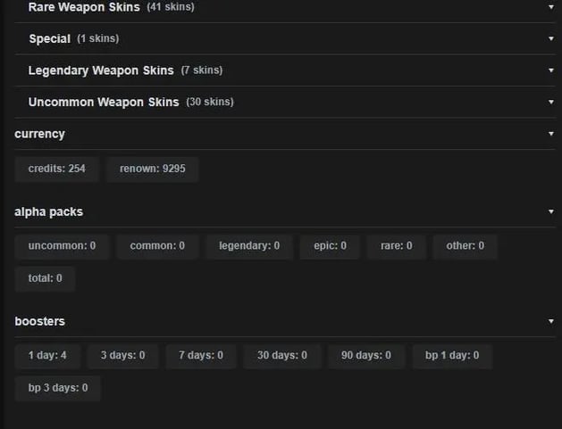Click the credits: 254 chip
The height and width of the screenshot is (429, 562).
(56, 169)
